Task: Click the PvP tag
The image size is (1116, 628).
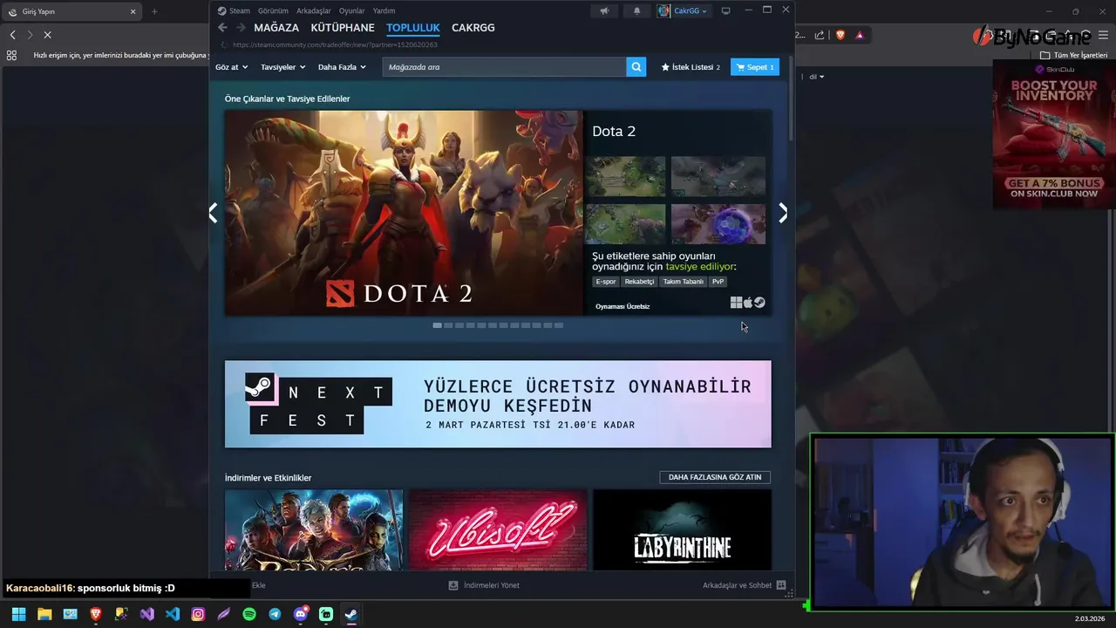Action: pyautogui.click(x=718, y=282)
